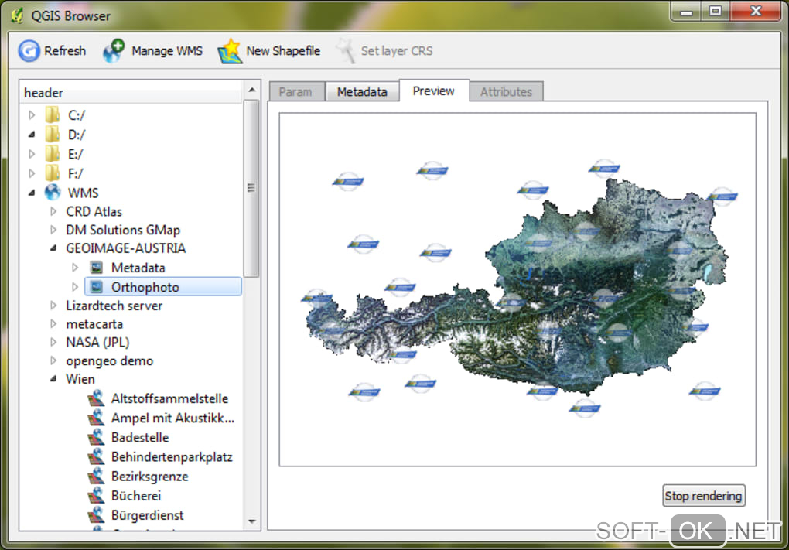The width and height of the screenshot is (789, 550).
Task: Click the E:/ drive folder icon
Action: [x=53, y=154]
